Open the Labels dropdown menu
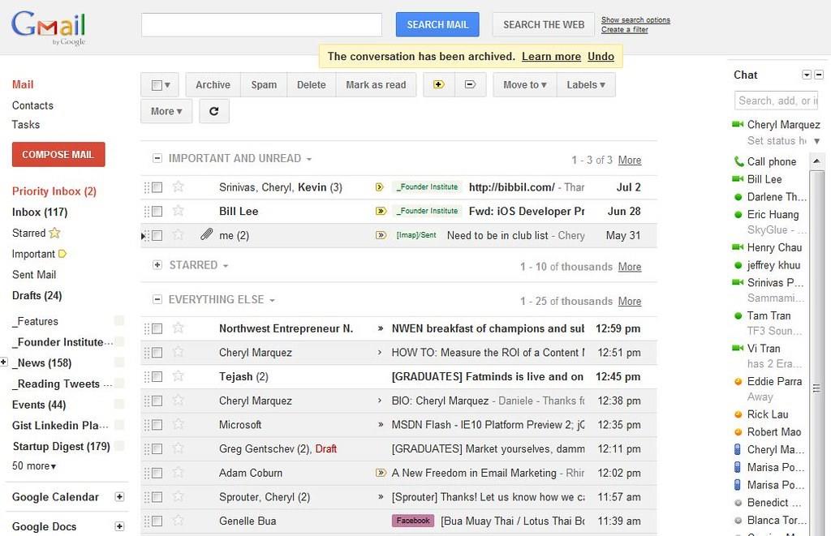This screenshot has width=831, height=536. [586, 84]
